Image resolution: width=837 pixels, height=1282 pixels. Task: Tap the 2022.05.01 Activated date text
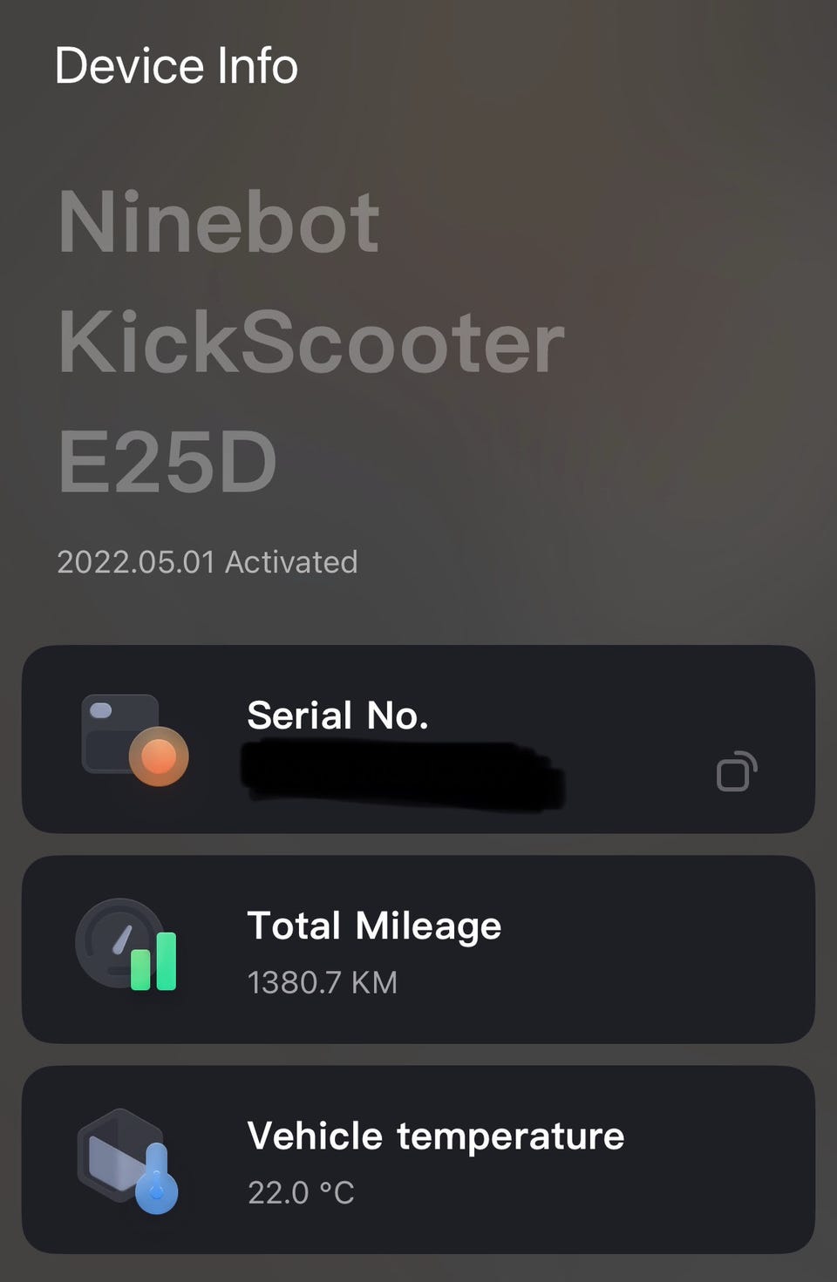point(208,562)
